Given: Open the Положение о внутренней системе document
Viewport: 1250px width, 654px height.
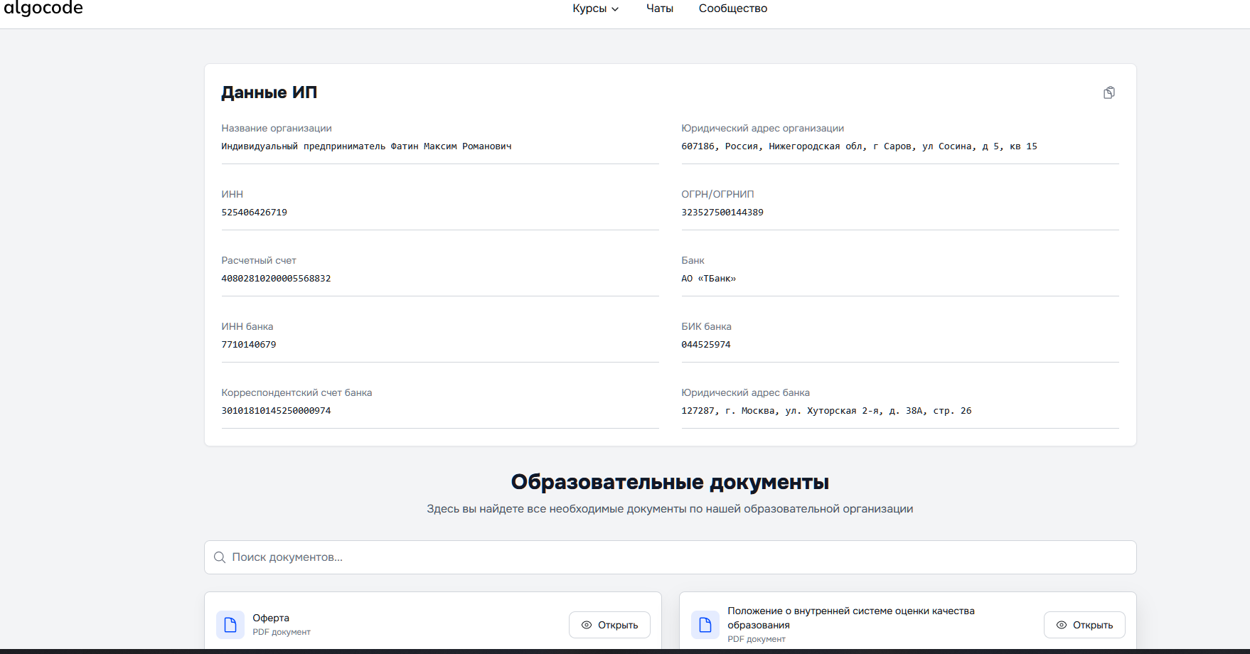Looking at the screenshot, I should (1084, 626).
